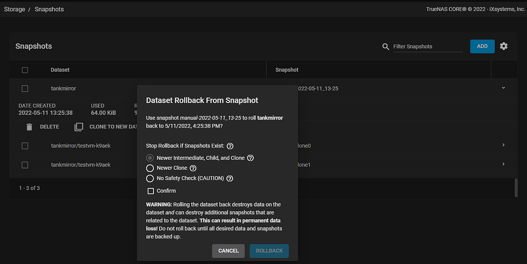Expand the clone1 snapshot row
Viewport: 527px width, 264px height.
tap(503, 164)
